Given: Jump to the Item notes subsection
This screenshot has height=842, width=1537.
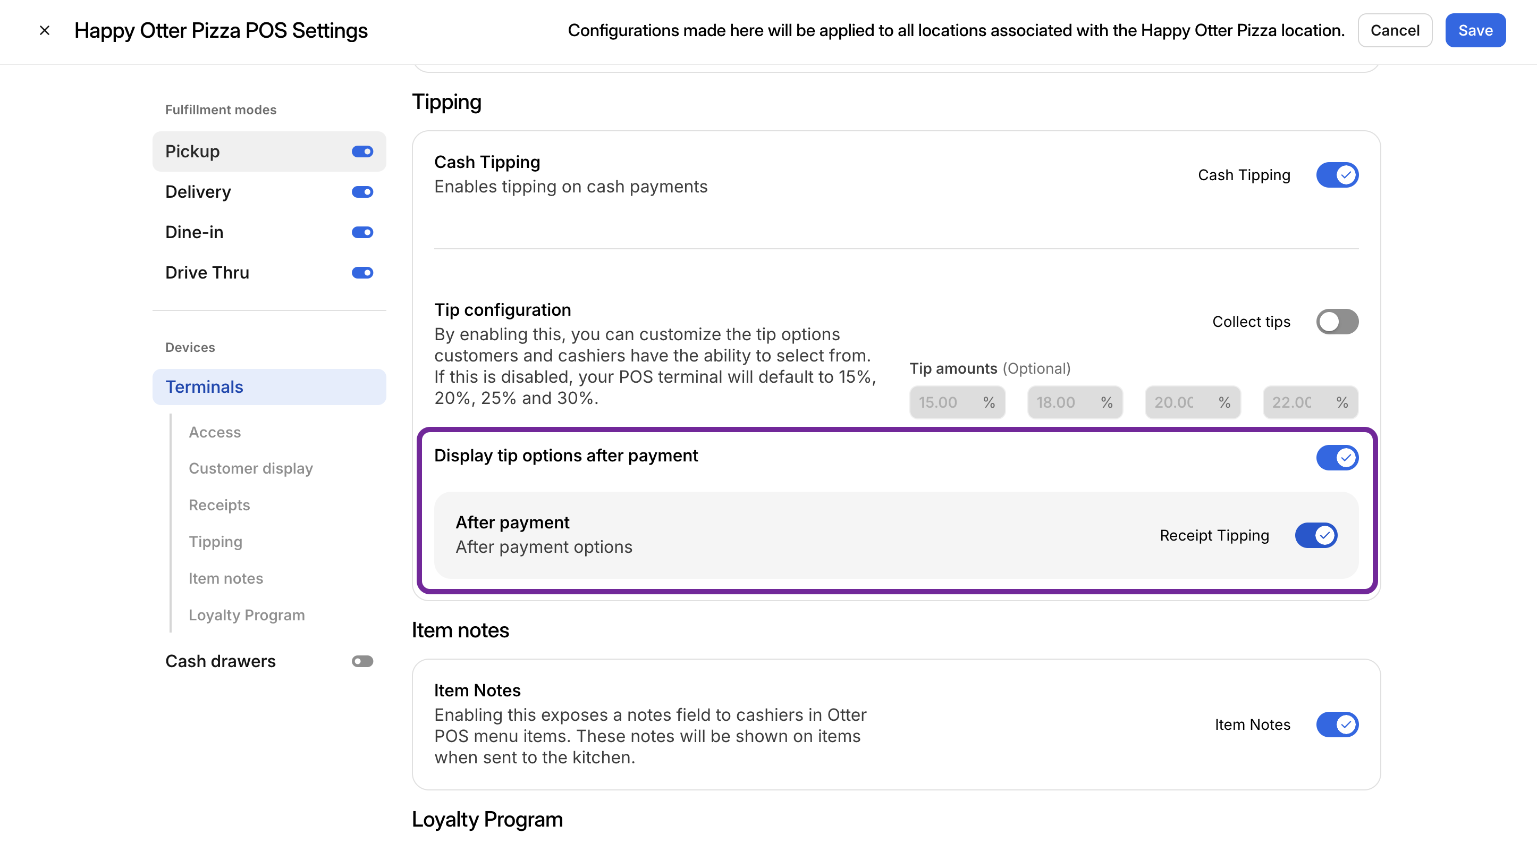Looking at the screenshot, I should coord(225,578).
